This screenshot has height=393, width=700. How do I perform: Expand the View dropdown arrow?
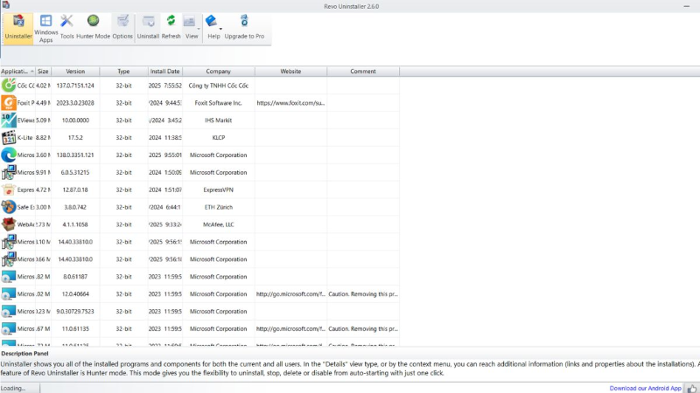[199, 30]
